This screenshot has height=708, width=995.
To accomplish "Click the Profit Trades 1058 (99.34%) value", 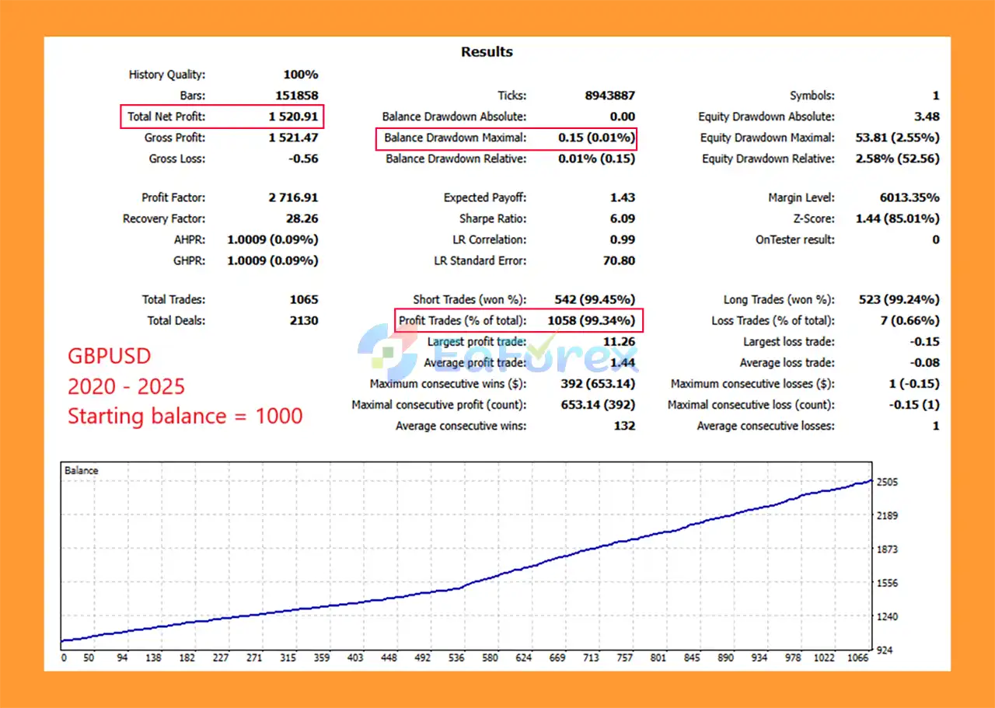I will (x=596, y=320).
